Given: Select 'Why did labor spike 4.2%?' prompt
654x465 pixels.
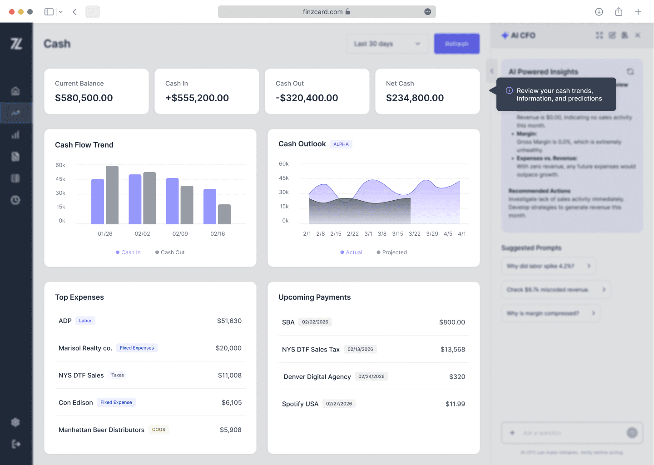Looking at the screenshot, I should point(549,266).
